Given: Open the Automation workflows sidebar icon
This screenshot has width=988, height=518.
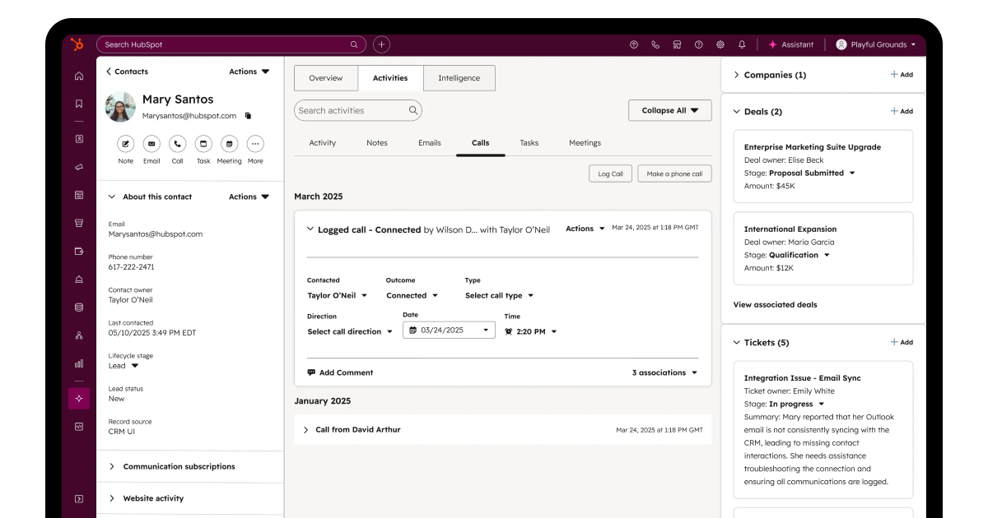Looking at the screenshot, I should [x=79, y=335].
